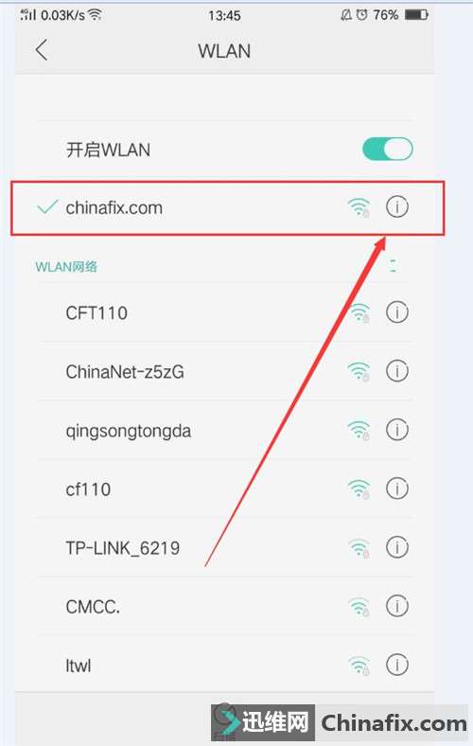Open info icon for chinafix.com network
The image size is (473, 746).
397,207
